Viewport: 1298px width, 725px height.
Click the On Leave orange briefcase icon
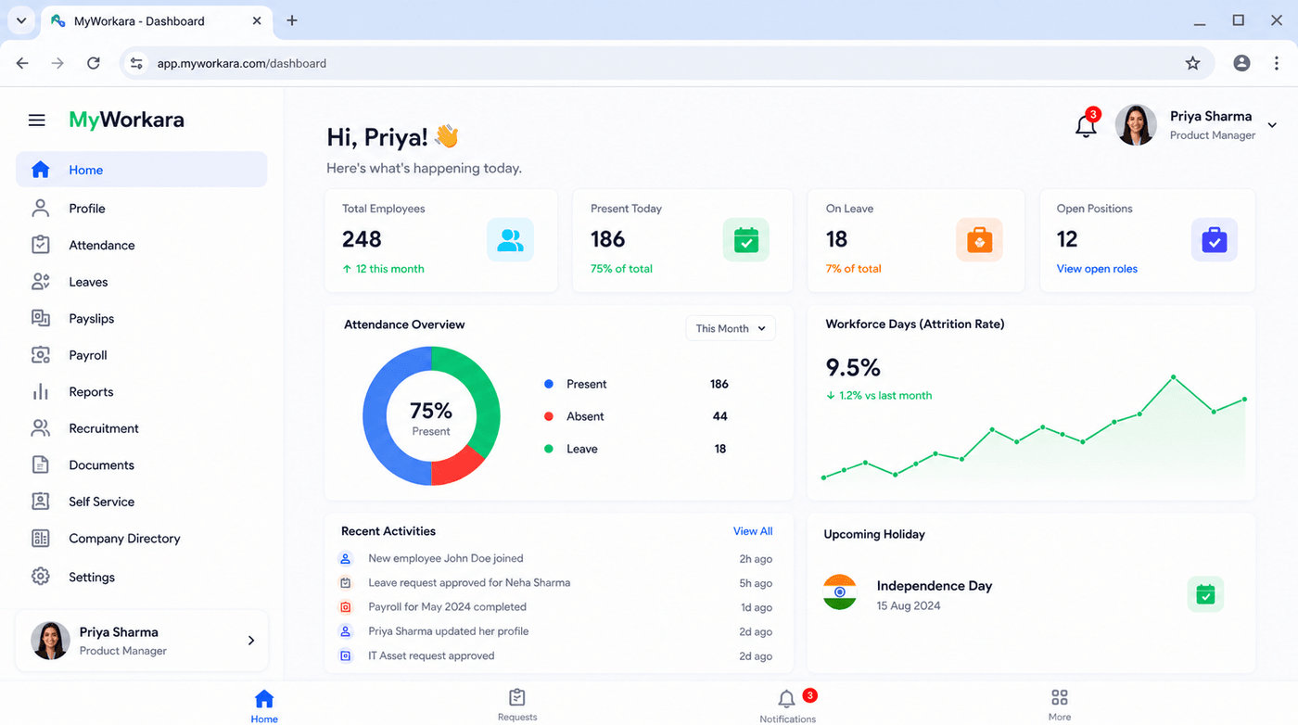click(x=979, y=241)
